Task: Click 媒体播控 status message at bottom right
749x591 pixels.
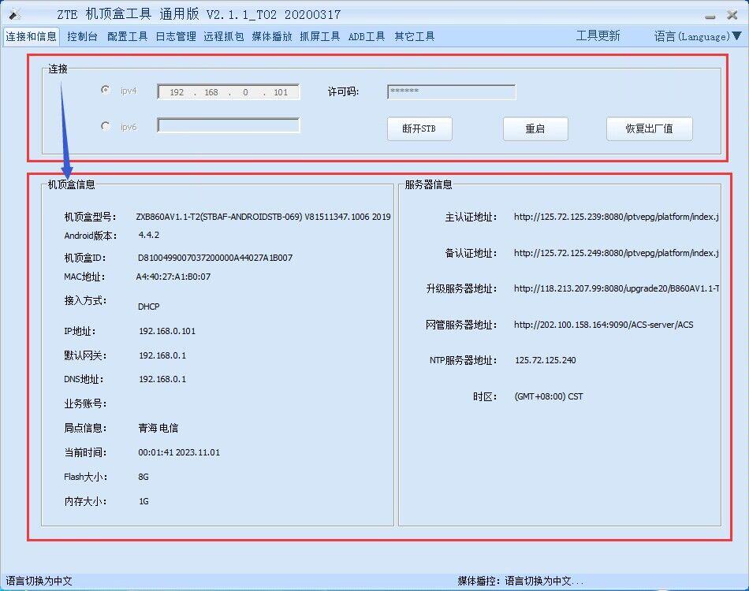Action: pos(520,581)
